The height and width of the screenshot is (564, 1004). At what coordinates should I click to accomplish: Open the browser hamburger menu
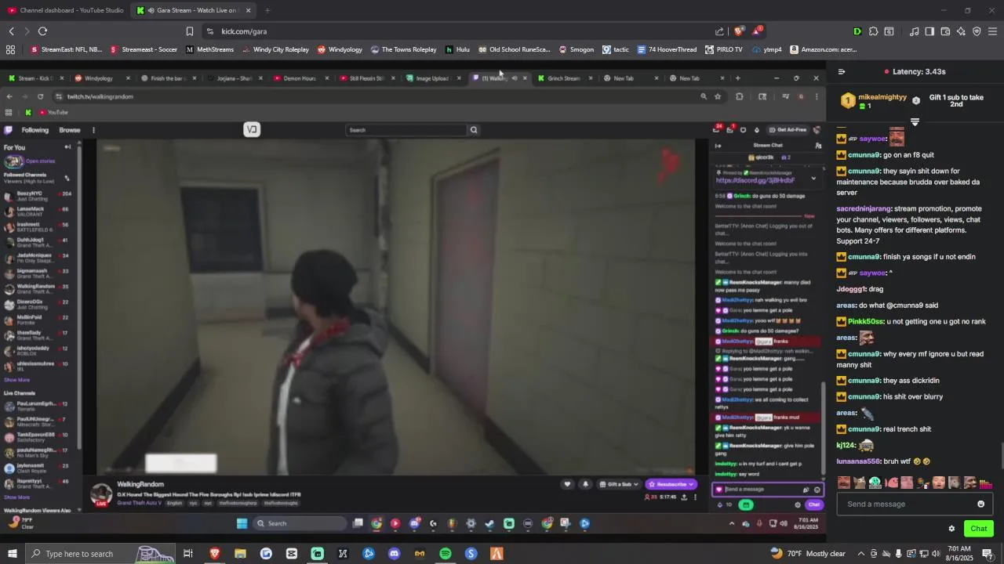[x=992, y=31]
